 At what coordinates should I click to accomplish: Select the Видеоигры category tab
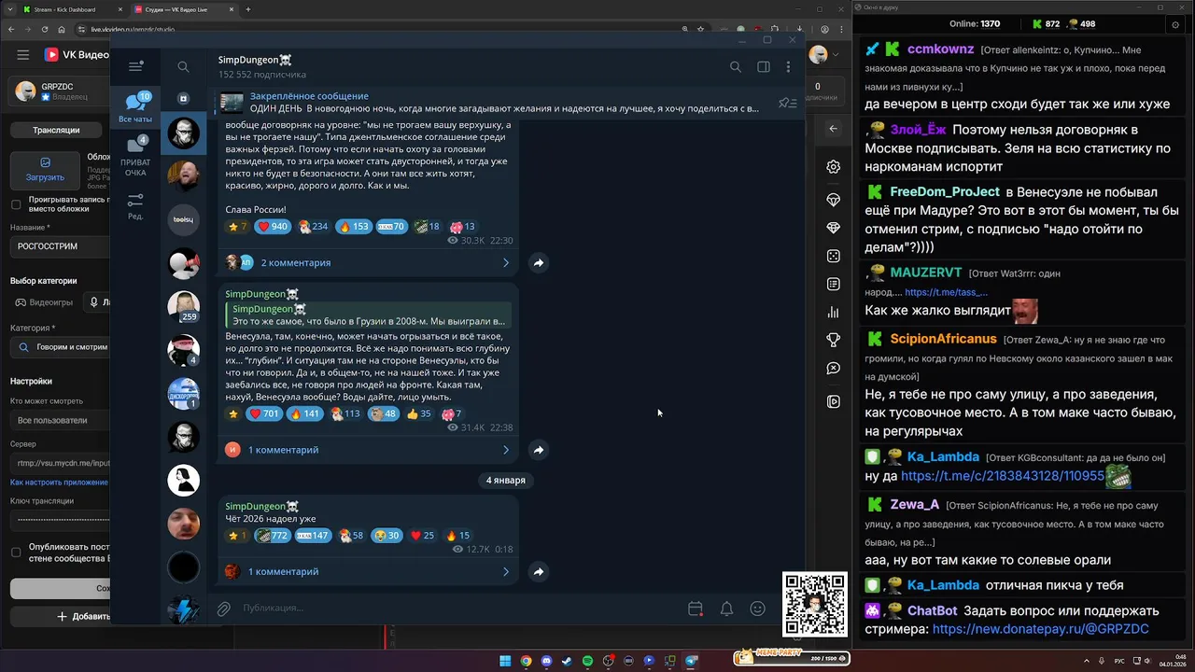point(43,302)
